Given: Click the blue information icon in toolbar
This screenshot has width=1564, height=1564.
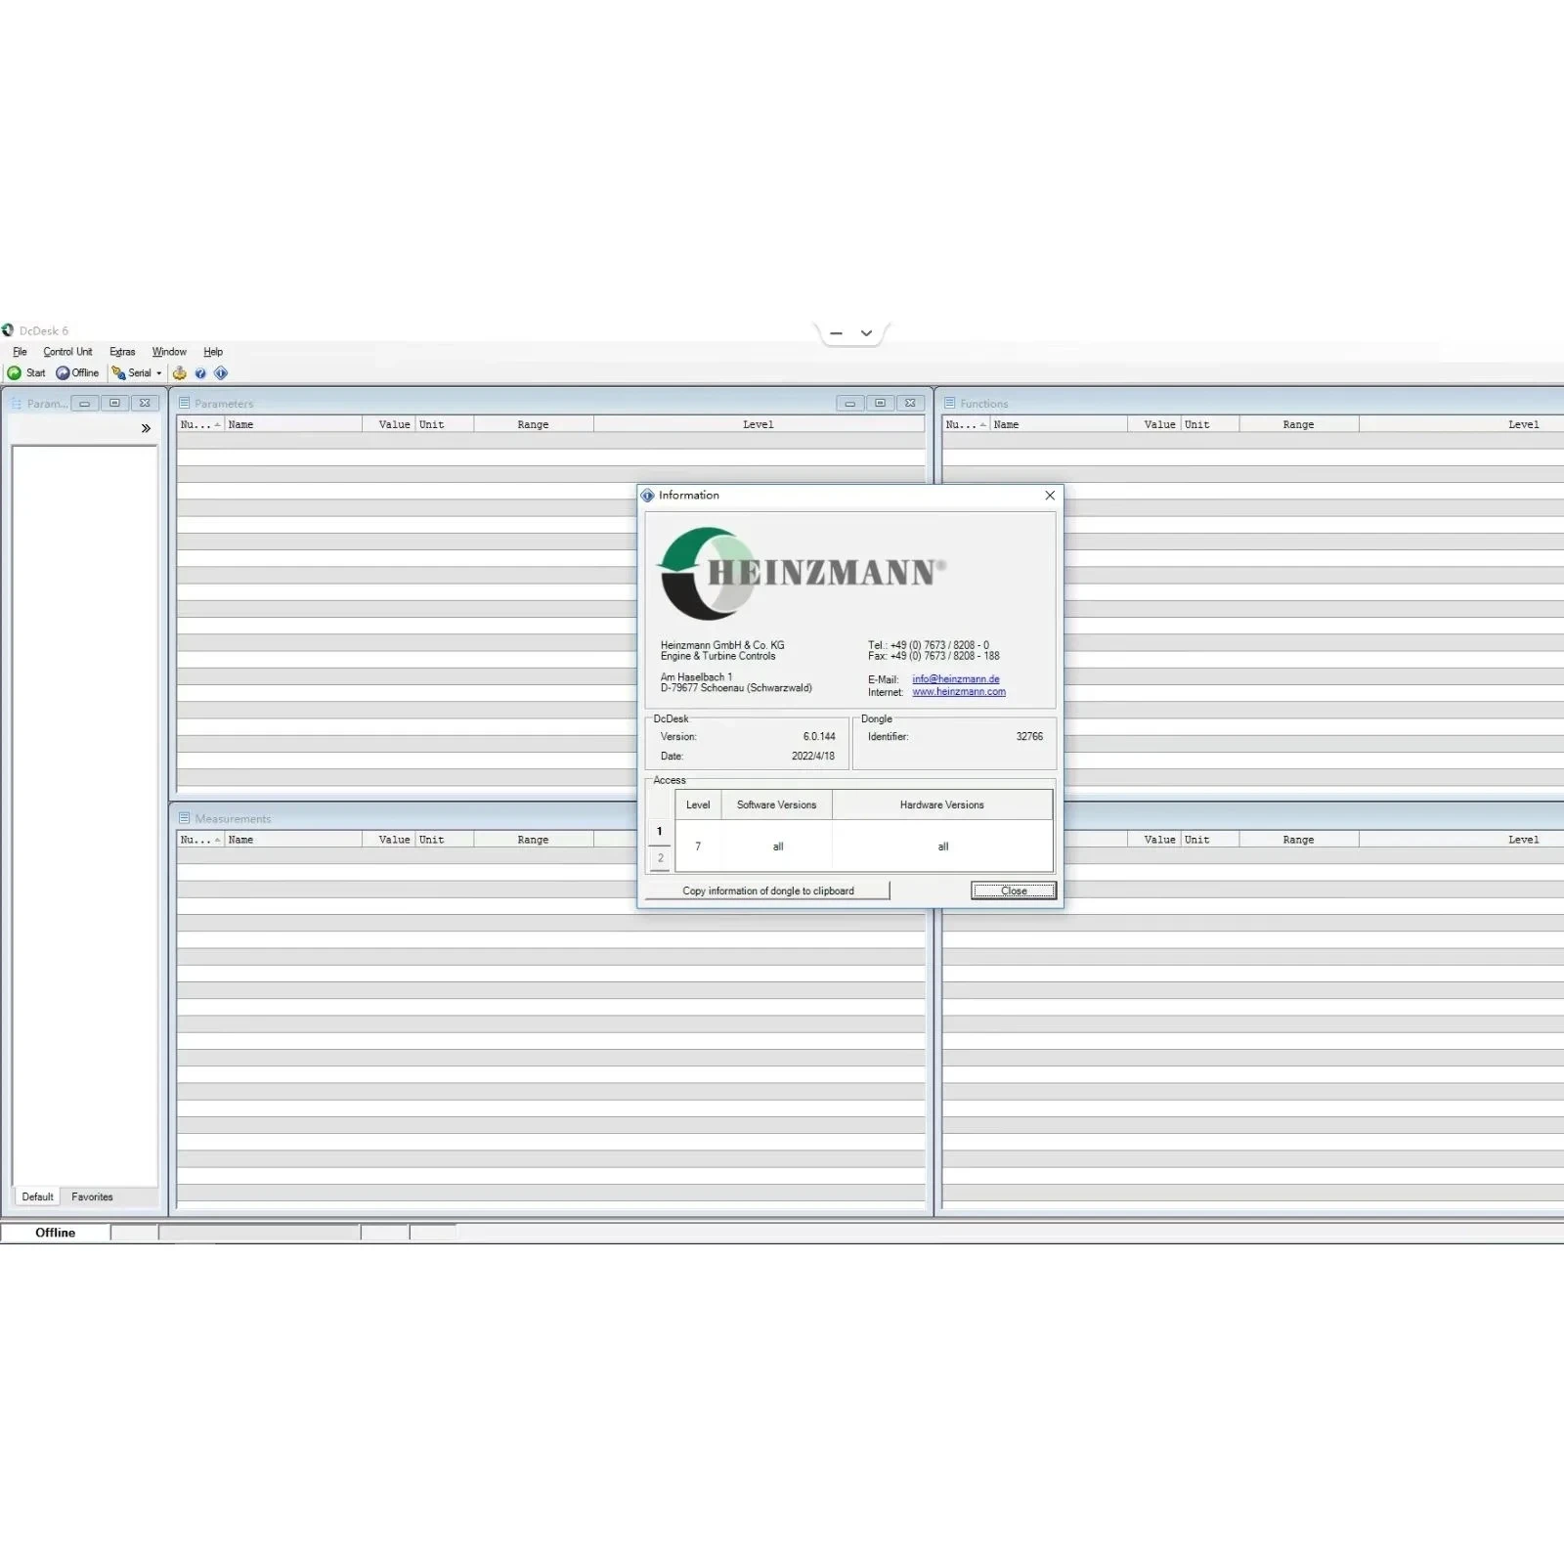Looking at the screenshot, I should click(x=221, y=372).
